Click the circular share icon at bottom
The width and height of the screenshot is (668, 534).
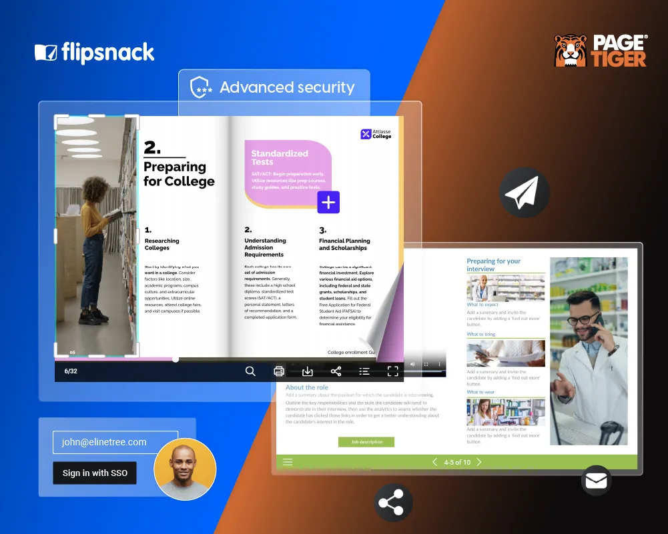393,503
